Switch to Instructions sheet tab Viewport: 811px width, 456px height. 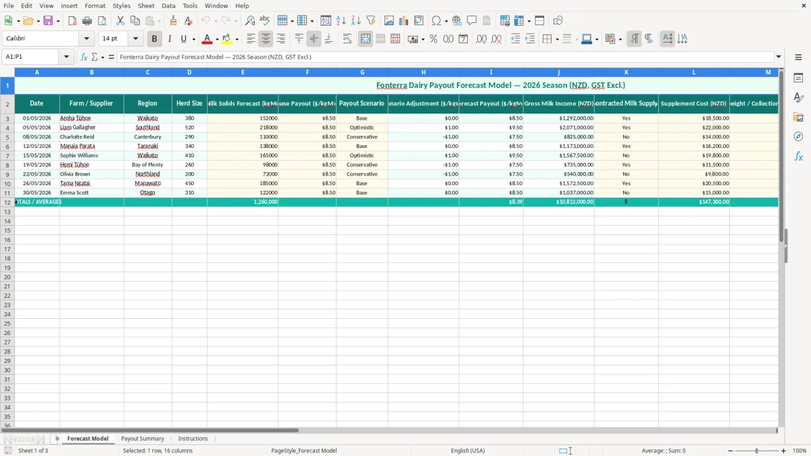[193, 438]
